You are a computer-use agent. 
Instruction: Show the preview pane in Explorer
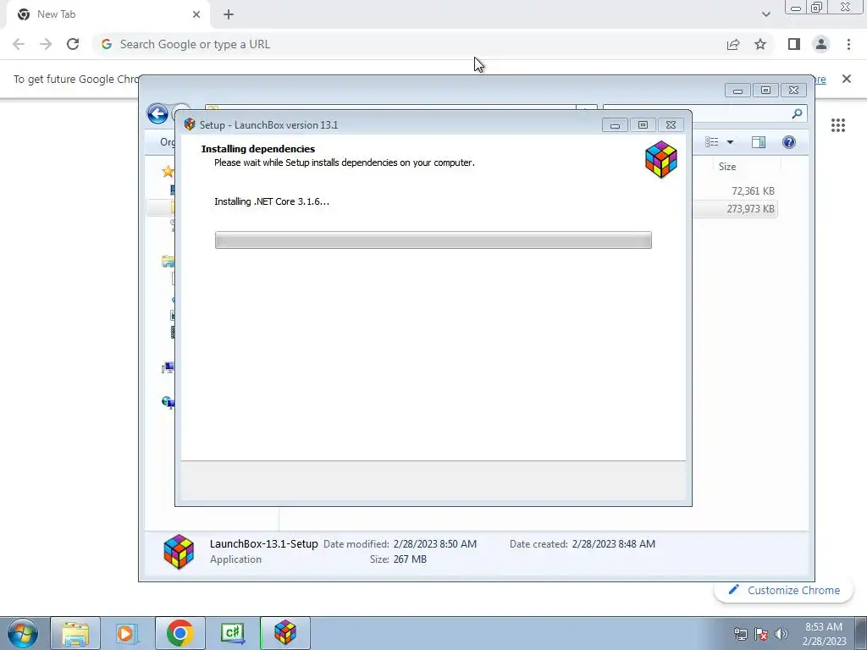759,142
